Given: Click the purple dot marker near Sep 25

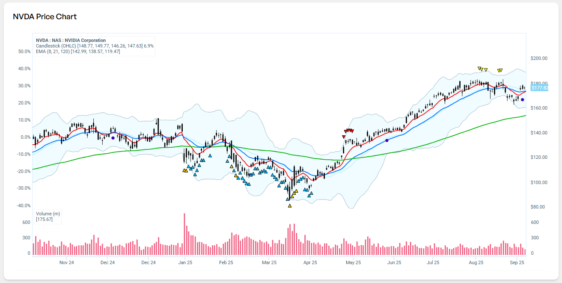Looking at the screenshot, I should pos(522,100).
